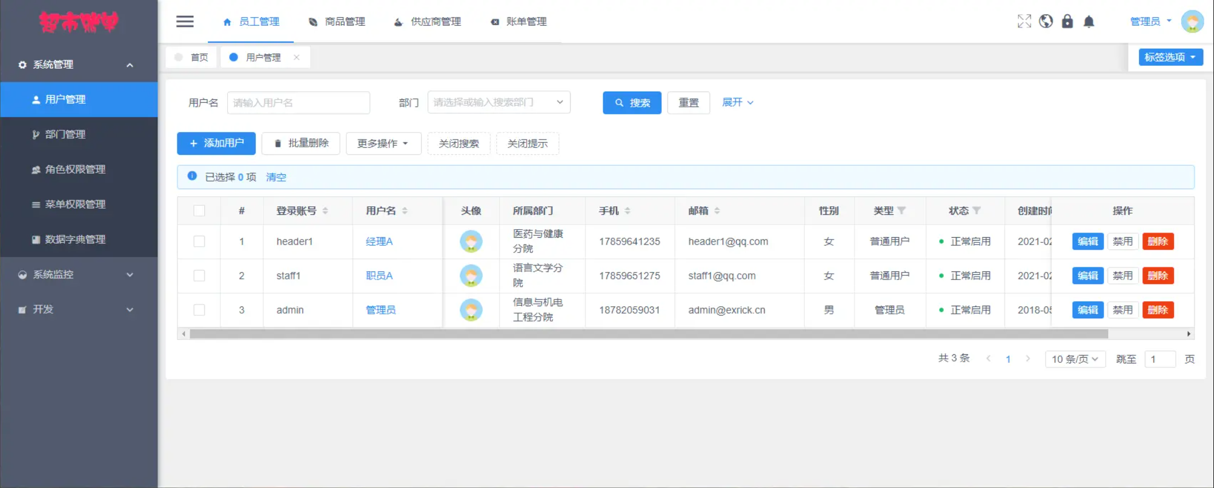Open the 10 条/页 page size selector
Screen dimensions: 1214x488
coord(1074,359)
